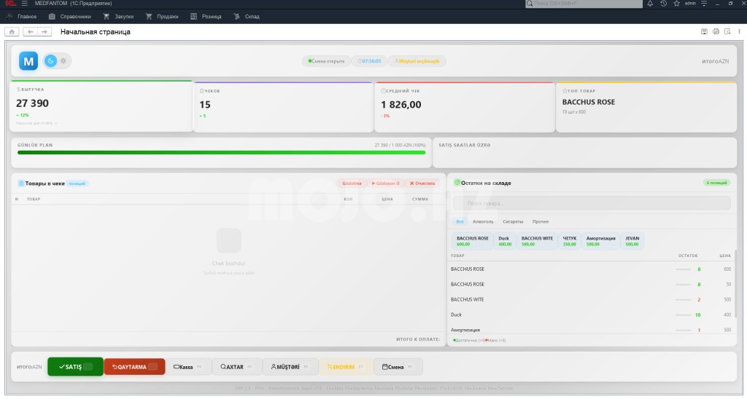Click the Gözləyən pending receipts button
Viewport: 747px width, 399px height.
[385, 183]
